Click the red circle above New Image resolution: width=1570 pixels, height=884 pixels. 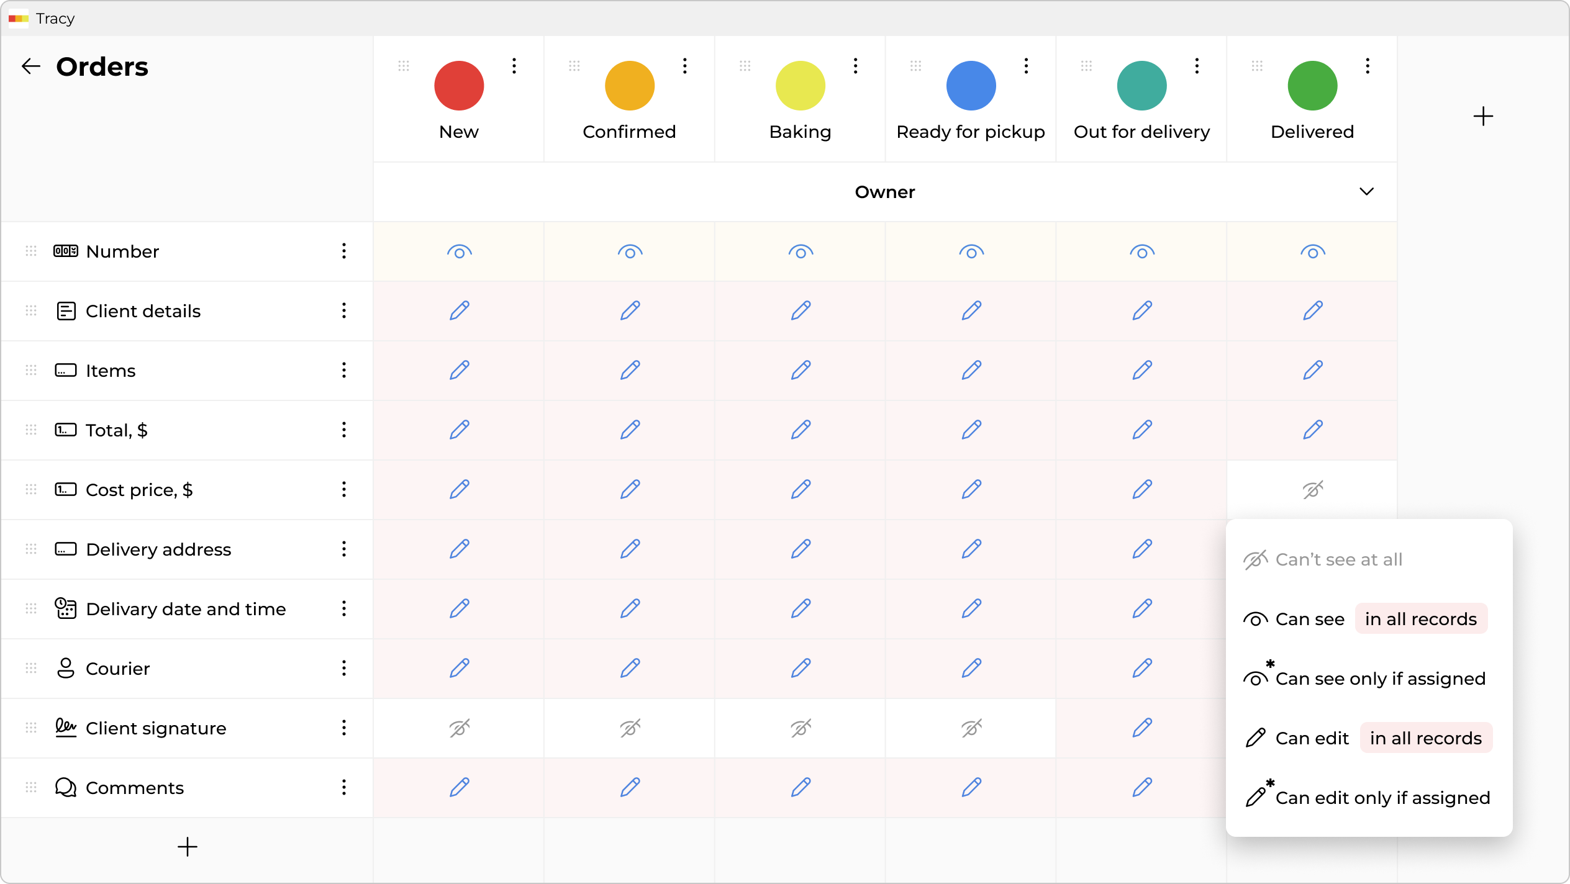(x=459, y=85)
